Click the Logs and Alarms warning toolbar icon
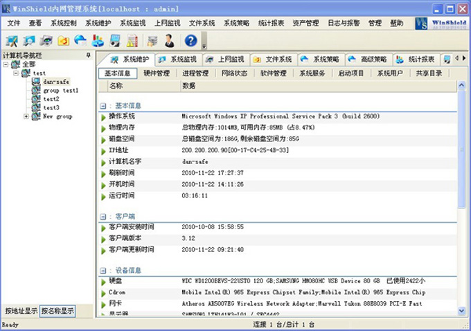The height and width of the screenshot is (331, 471). coord(132,41)
